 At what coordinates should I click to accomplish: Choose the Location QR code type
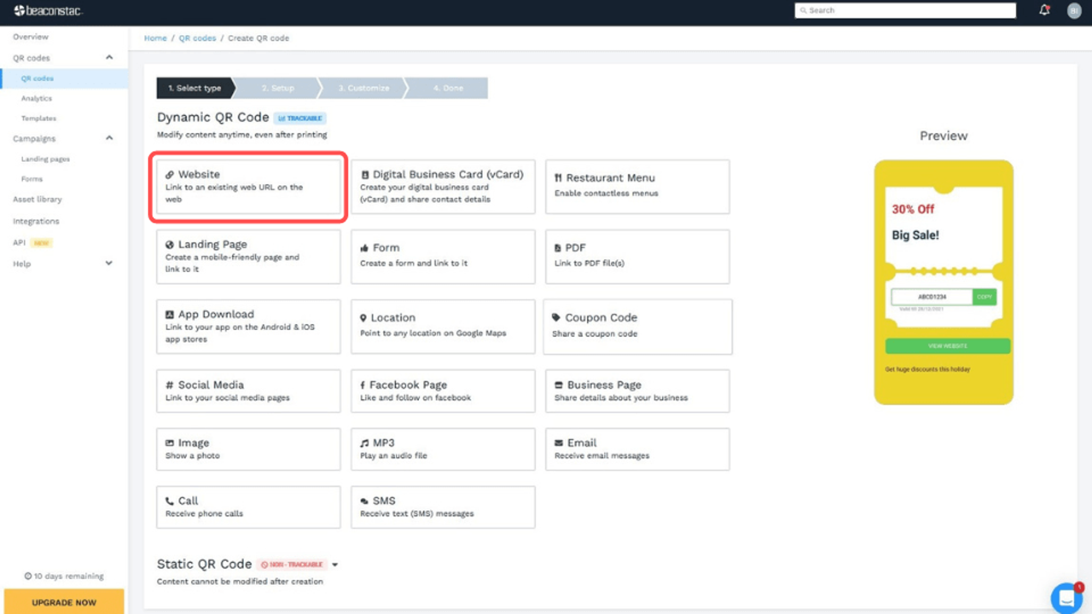pyautogui.click(x=442, y=326)
